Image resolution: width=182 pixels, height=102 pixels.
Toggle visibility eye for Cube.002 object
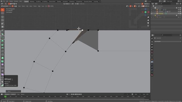(179, 14)
